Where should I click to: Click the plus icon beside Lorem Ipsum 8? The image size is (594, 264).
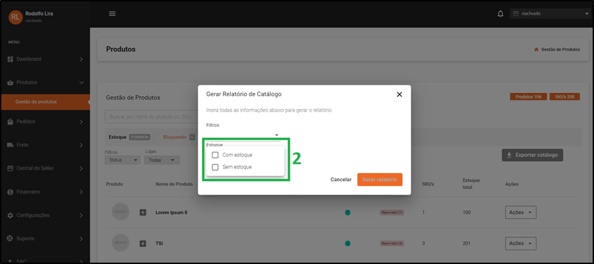point(143,213)
